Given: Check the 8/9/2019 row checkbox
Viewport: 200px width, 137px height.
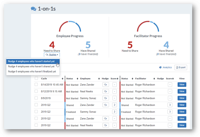Looking at the screenshot, I should click(36, 98).
